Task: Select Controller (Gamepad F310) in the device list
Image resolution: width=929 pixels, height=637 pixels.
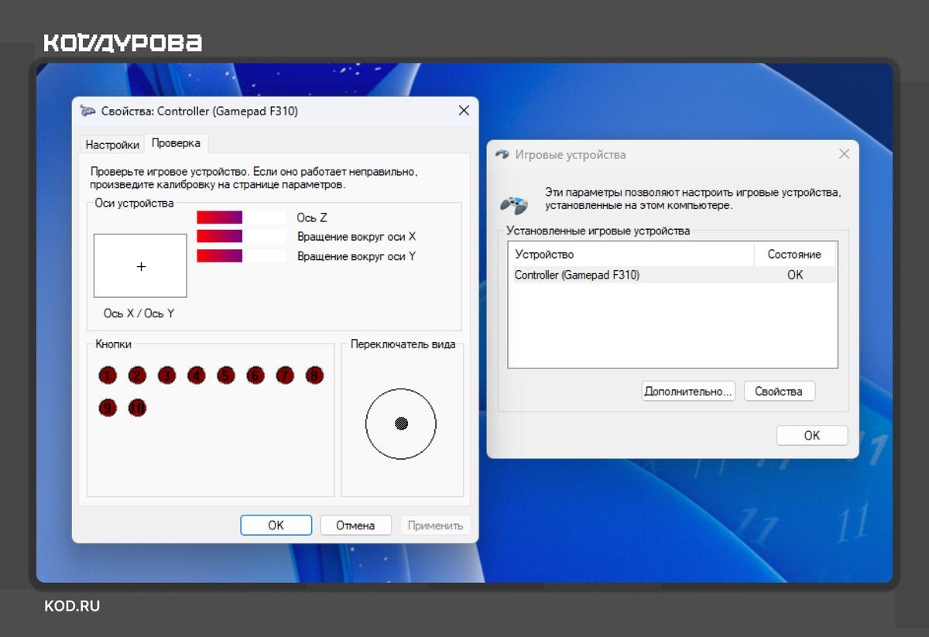Action: (674, 275)
